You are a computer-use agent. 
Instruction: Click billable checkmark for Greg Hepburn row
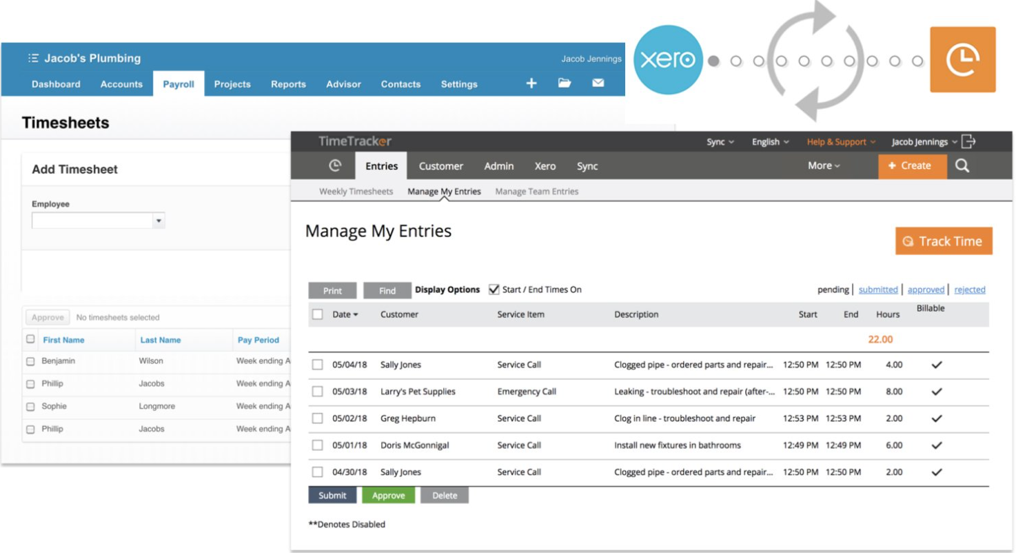point(937,419)
